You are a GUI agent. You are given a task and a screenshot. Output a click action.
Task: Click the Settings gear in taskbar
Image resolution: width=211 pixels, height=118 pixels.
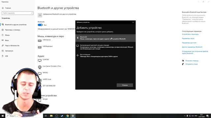[x=73, y=116]
